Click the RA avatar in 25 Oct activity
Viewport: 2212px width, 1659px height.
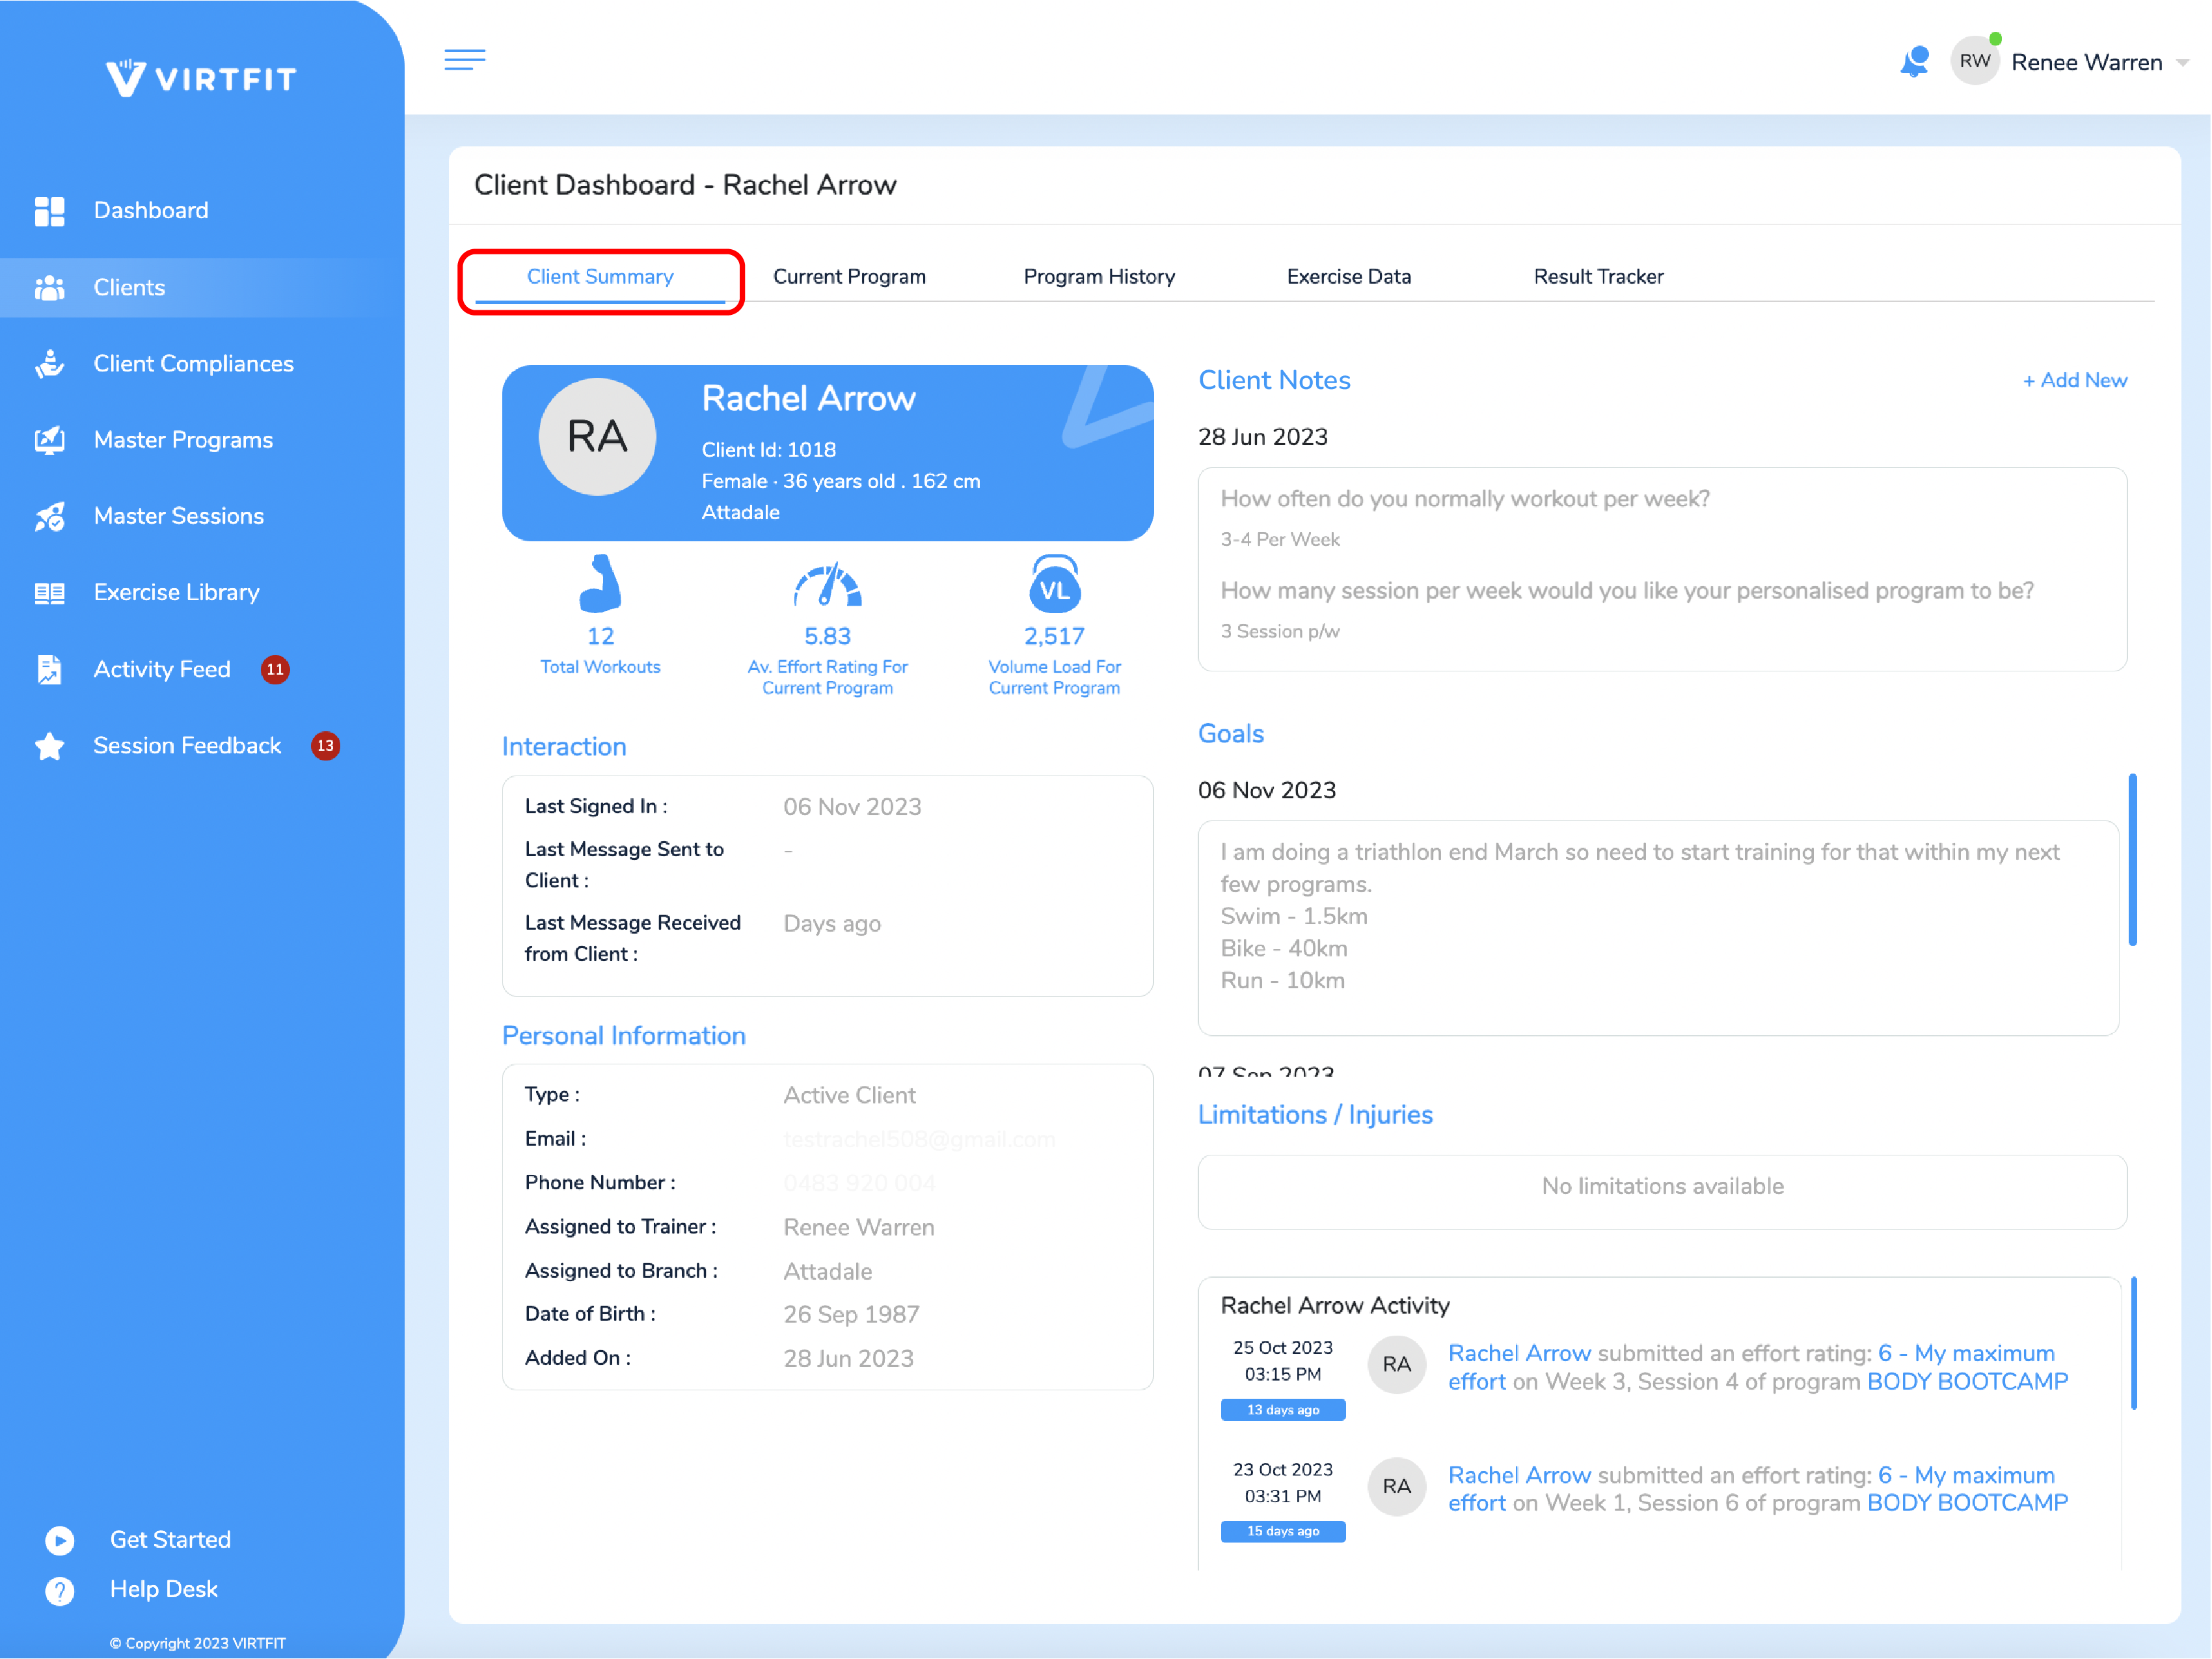coord(1397,1365)
